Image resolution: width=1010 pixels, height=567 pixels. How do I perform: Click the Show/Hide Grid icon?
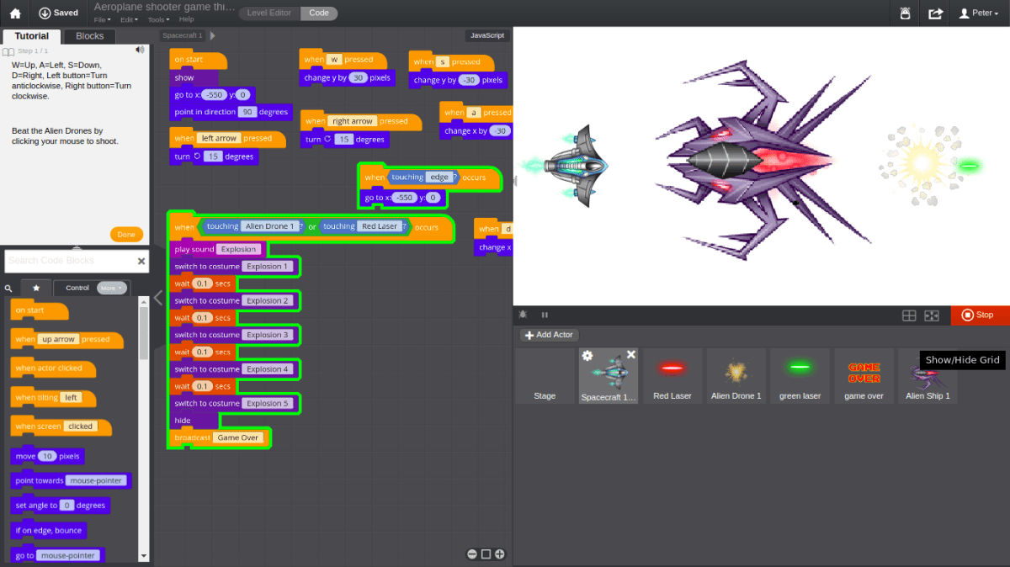909,315
